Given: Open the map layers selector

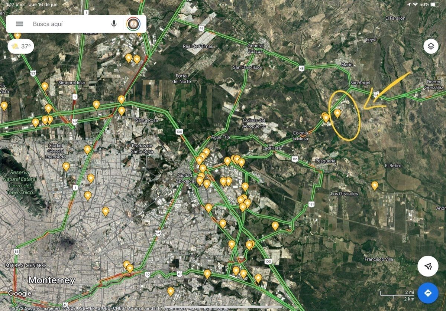Looking at the screenshot, I should 430,46.
